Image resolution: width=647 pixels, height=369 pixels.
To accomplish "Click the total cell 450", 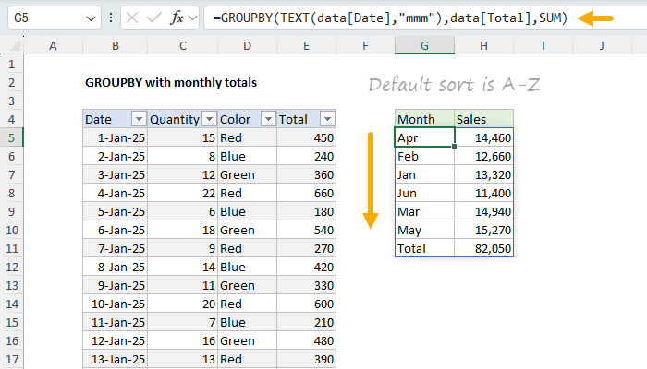I will pos(306,137).
